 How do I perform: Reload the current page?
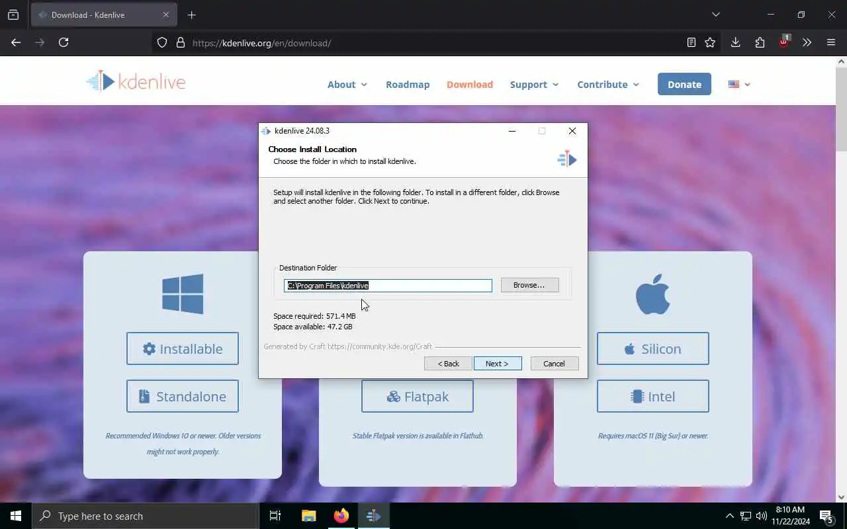[64, 42]
